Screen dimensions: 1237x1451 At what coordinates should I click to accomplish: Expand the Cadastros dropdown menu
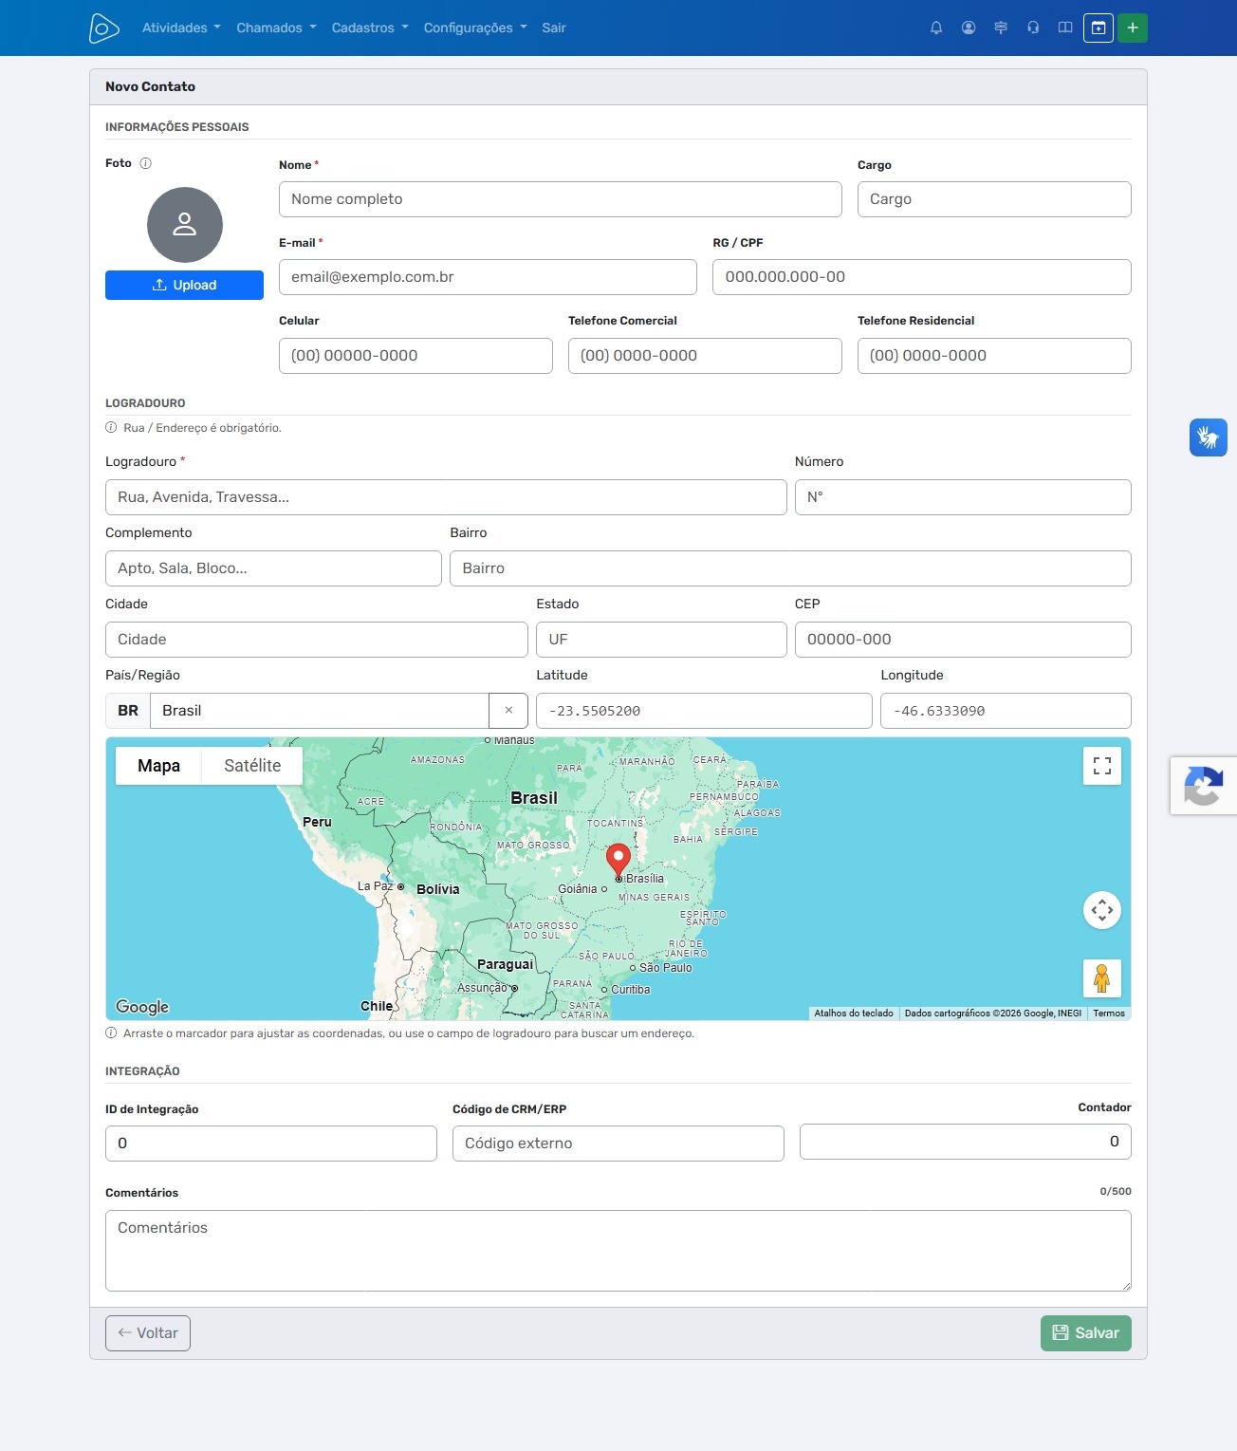coord(370,28)
